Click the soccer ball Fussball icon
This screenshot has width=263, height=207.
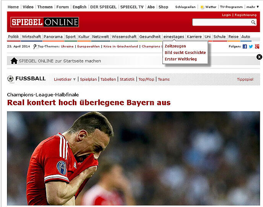pos(10,79)
